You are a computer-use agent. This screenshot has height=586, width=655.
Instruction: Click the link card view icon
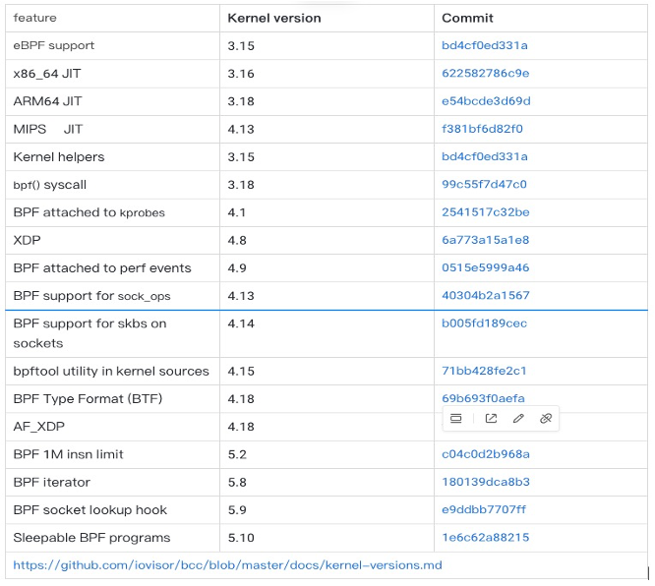[456, 419]
